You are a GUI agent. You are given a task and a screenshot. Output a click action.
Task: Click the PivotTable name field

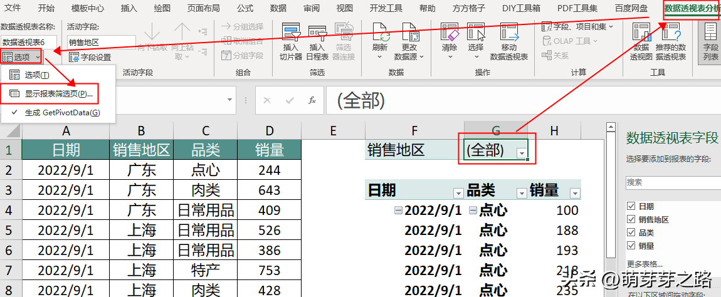pos(29,43)
